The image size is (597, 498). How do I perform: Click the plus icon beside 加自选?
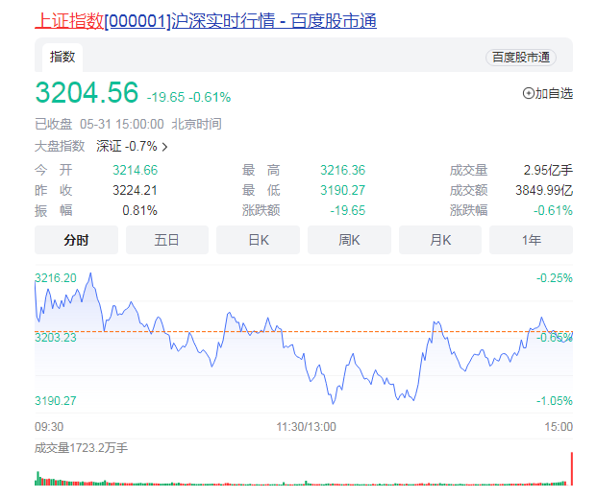point(528,93)
